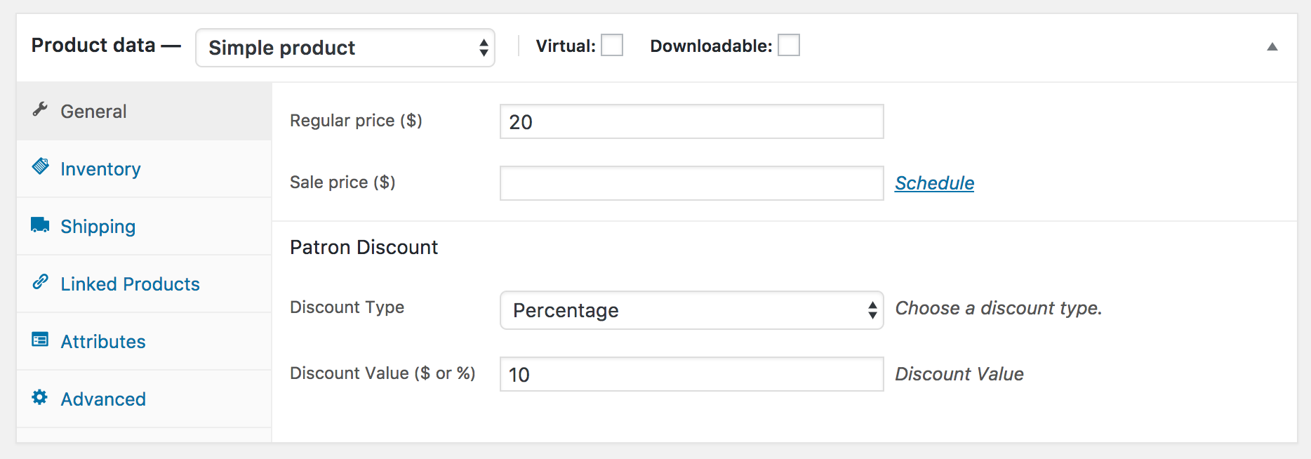
Task: Select the Attributes tab
Action: (103, 342)
